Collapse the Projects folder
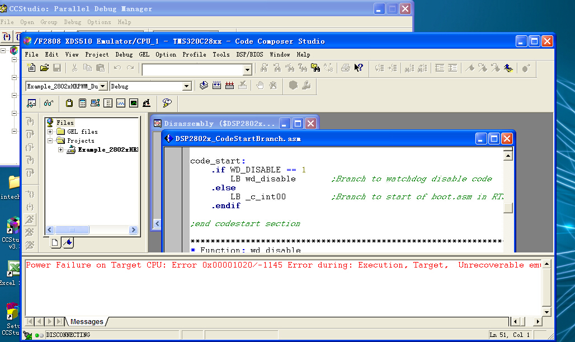Viewport: 575px width, 342px height. click(x=50, y=140)
